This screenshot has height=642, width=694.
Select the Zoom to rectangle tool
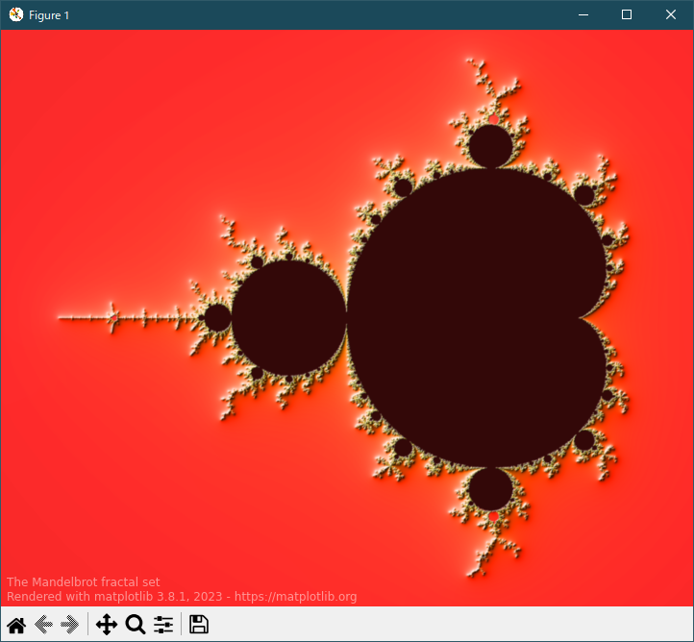[x=136, y=625]
